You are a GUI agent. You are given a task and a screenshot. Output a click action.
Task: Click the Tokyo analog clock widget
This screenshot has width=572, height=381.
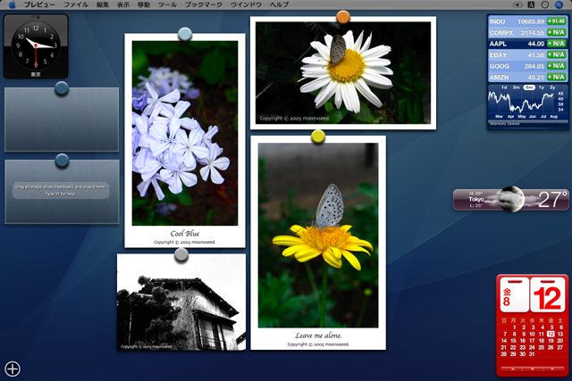[x=35, y=44]
